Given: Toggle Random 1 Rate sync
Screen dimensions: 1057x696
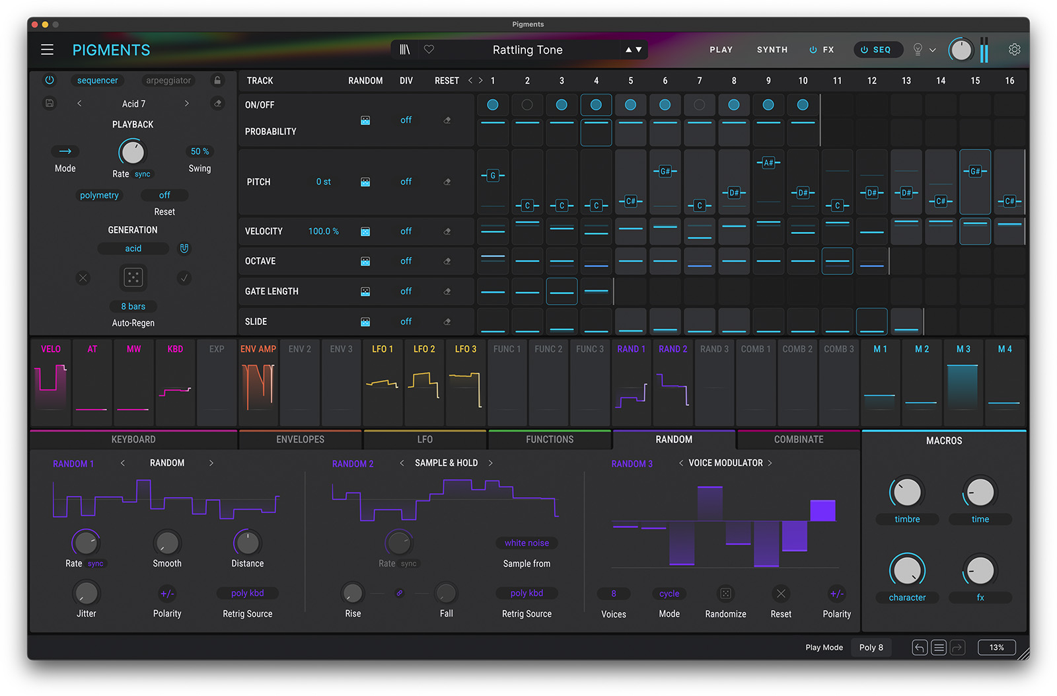Looking at the screenshot, I should click(x=95, y=564).
